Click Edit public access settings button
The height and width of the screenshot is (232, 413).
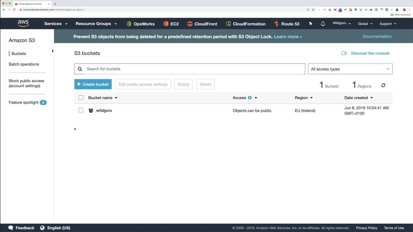143,84
